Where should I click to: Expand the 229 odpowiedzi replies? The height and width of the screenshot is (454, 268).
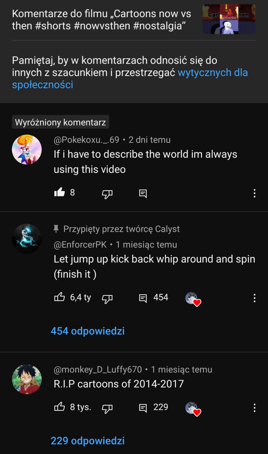88,441
